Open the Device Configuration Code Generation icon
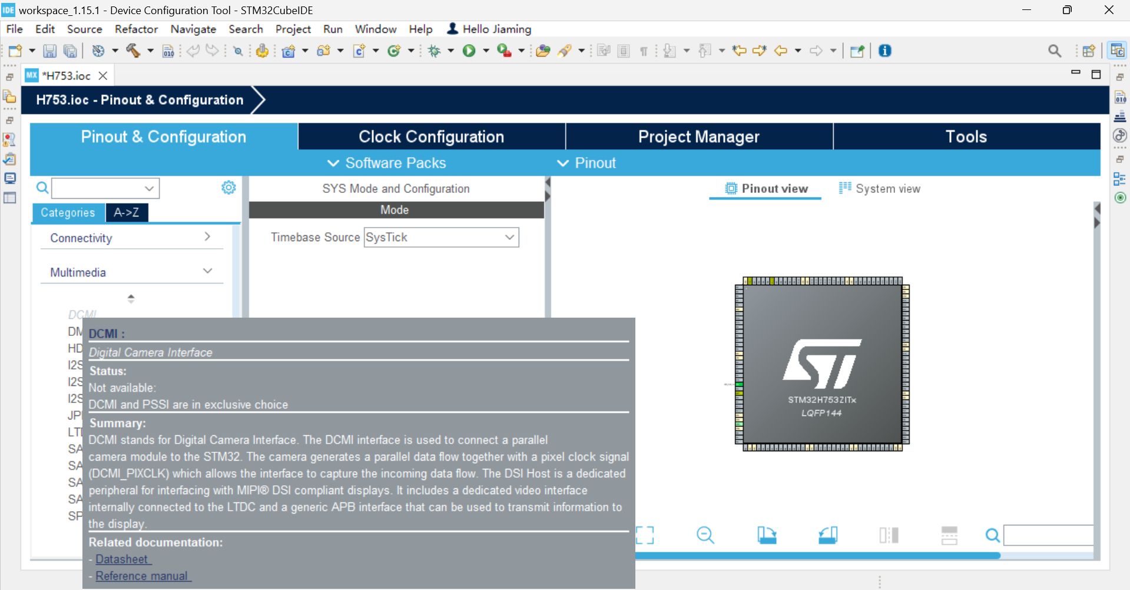This screenshot has width=1130, height=590. coord(168,51)
